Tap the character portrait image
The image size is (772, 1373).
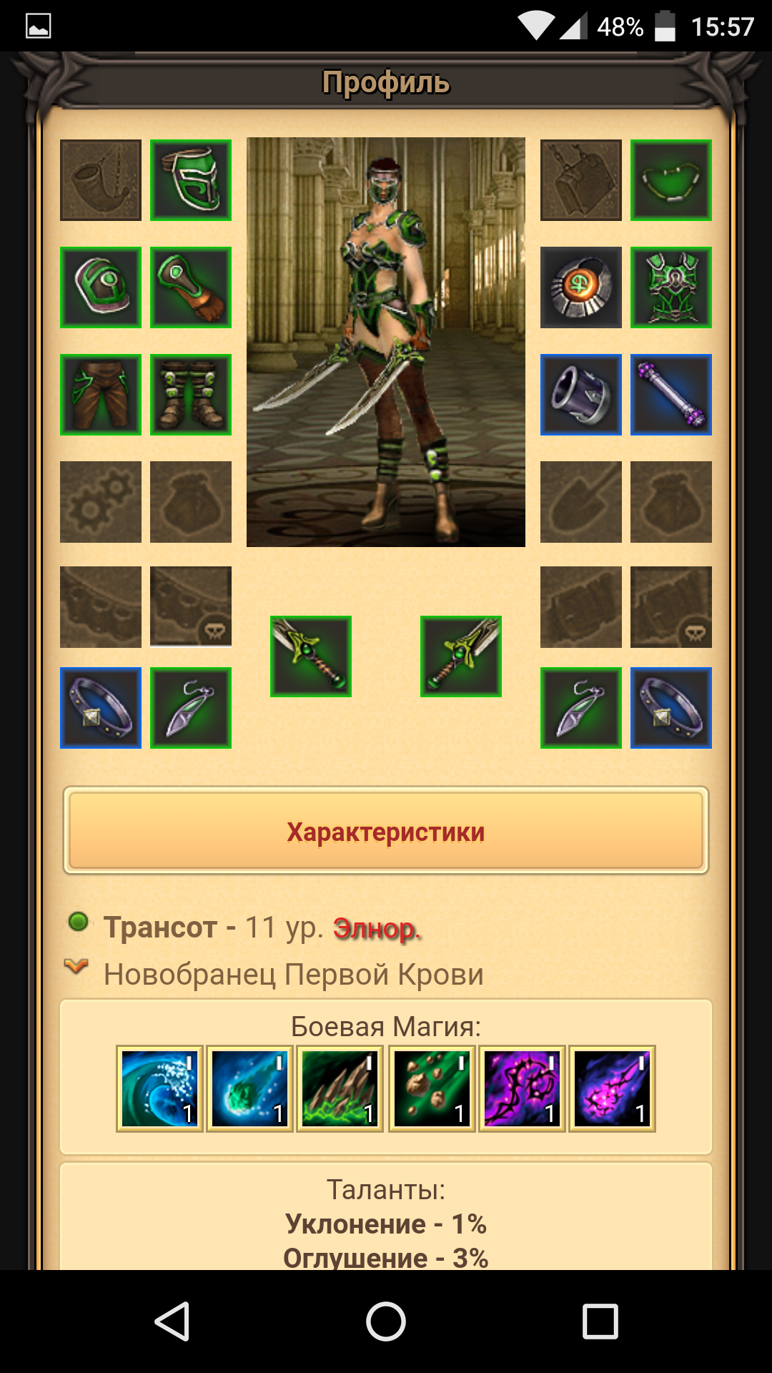tap(386, 342)
